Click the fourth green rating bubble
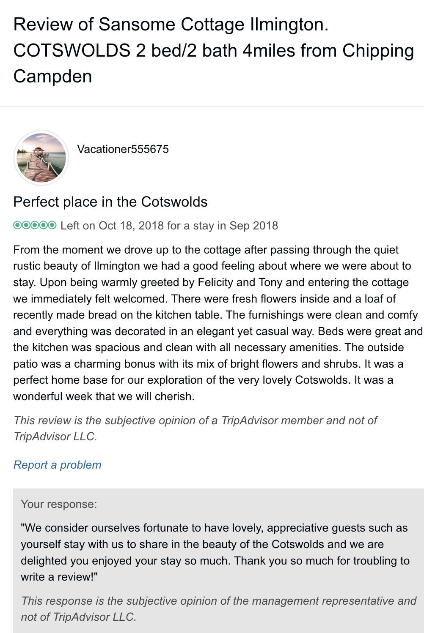This screenshot has width=424, height=633. pos(43,225)
